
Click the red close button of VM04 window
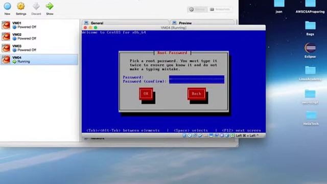pyautogui.click(x=85, y=28)
